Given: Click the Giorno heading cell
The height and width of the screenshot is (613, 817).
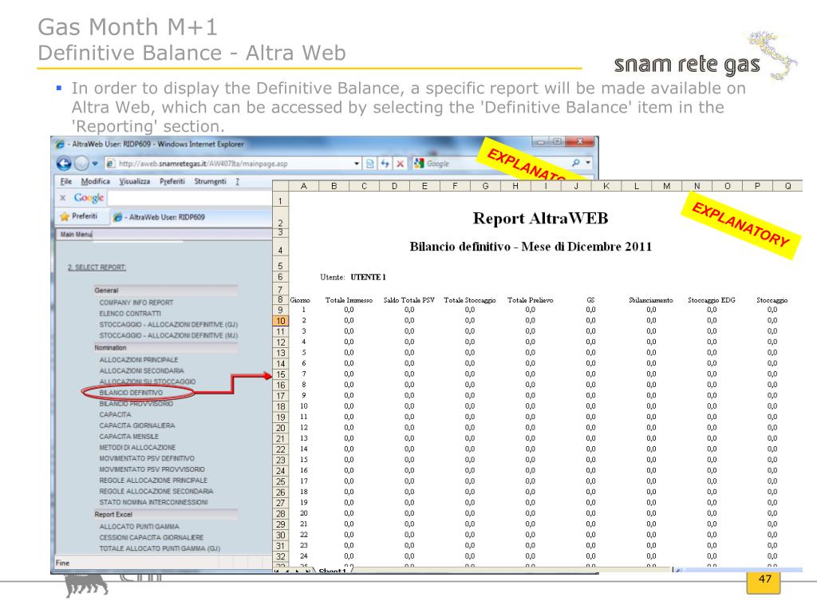Looking at the screenshot, I should pos(300,300).
